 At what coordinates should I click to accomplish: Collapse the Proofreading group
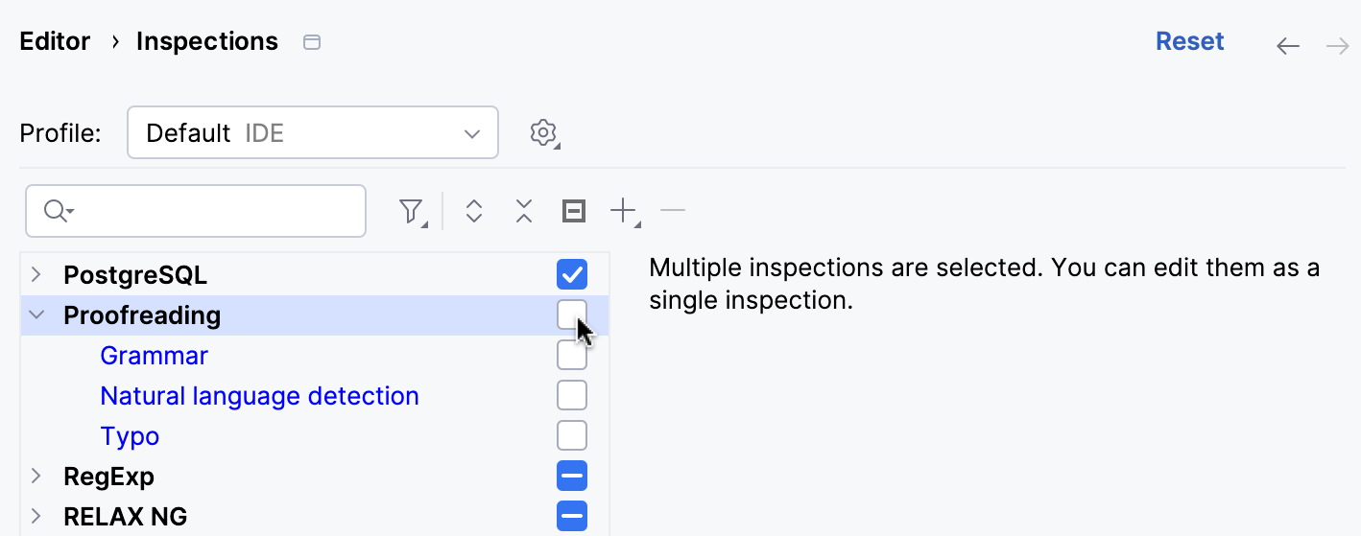[36, 315]
